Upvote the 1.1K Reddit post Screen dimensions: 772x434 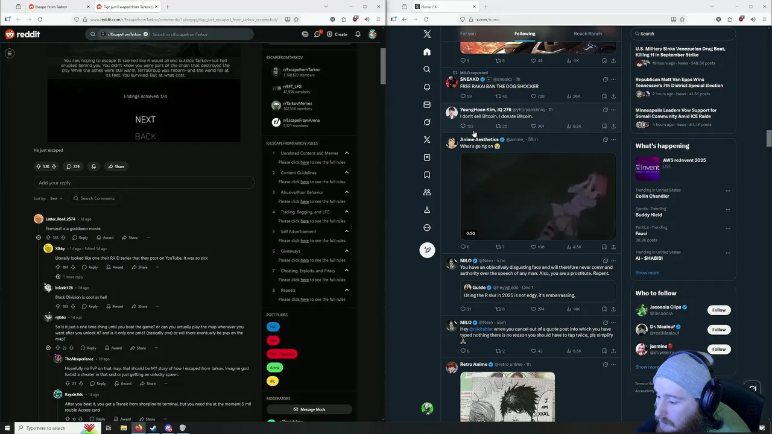(x=39, y=166)
